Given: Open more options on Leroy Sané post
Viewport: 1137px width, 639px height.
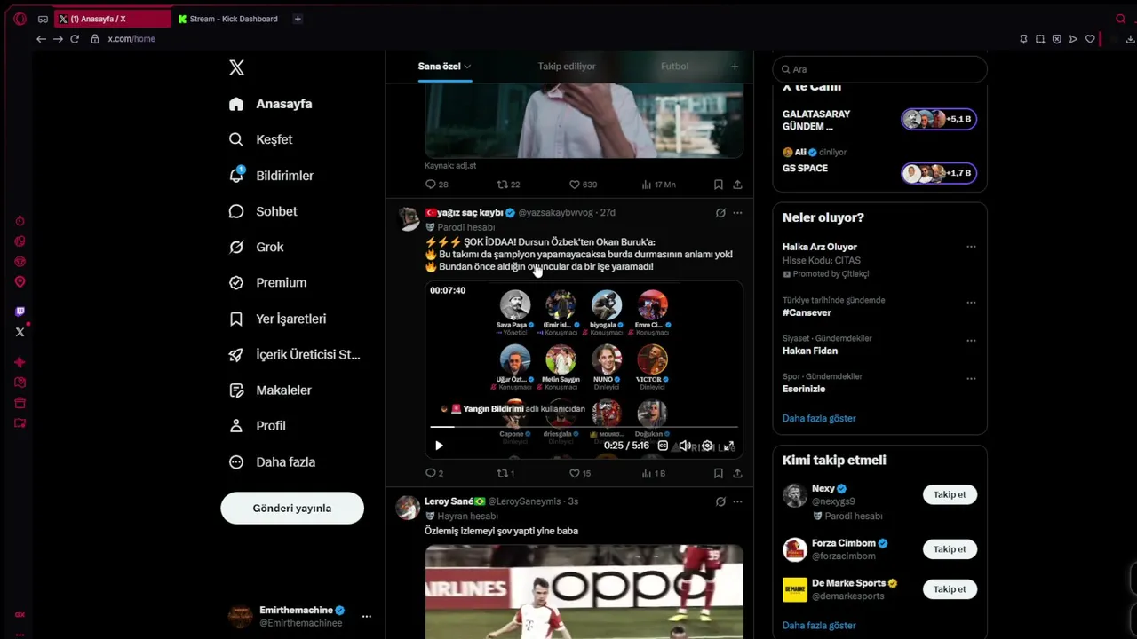Looking at the screenshot, I should [737, 501].
